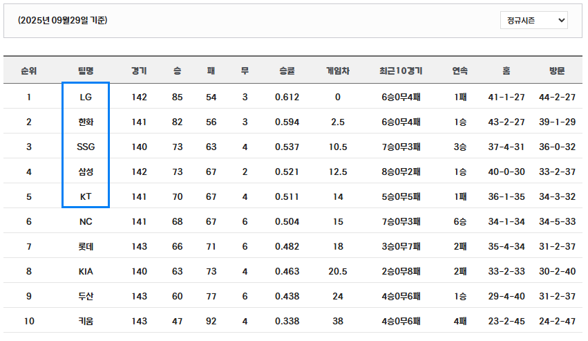Click 키움's streak value 4패
This screenshot has height=341, width=588.
[460, 322]
